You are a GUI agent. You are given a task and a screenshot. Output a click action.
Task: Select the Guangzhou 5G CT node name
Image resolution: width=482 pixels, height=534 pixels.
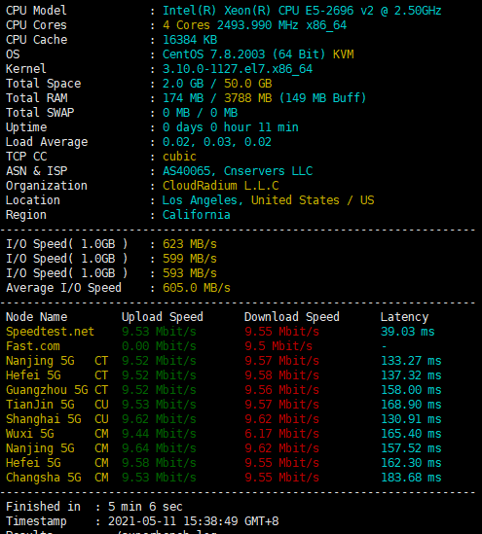pos(56,390)
